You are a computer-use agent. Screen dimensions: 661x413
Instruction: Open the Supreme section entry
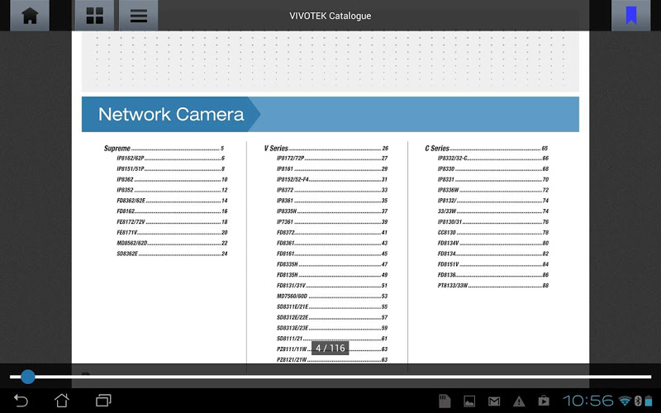pos(164,149)
